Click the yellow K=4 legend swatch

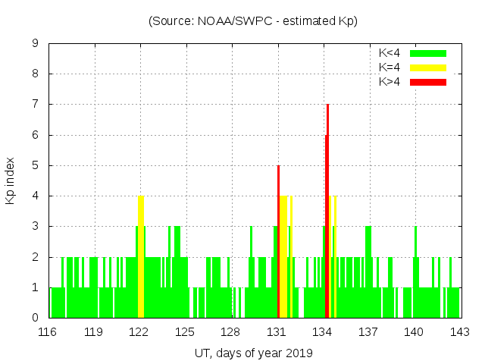(x=428, y=67)
